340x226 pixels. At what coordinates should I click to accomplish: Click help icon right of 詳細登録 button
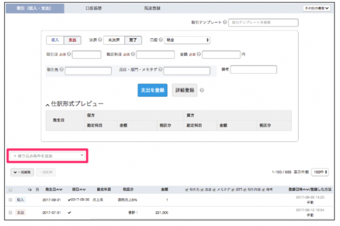tap(202, 90)
